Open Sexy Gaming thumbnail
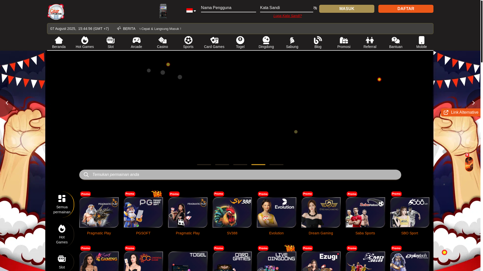The height and width of the screenshot is (271, 483). pyautogui.click(x=99, y=261)
